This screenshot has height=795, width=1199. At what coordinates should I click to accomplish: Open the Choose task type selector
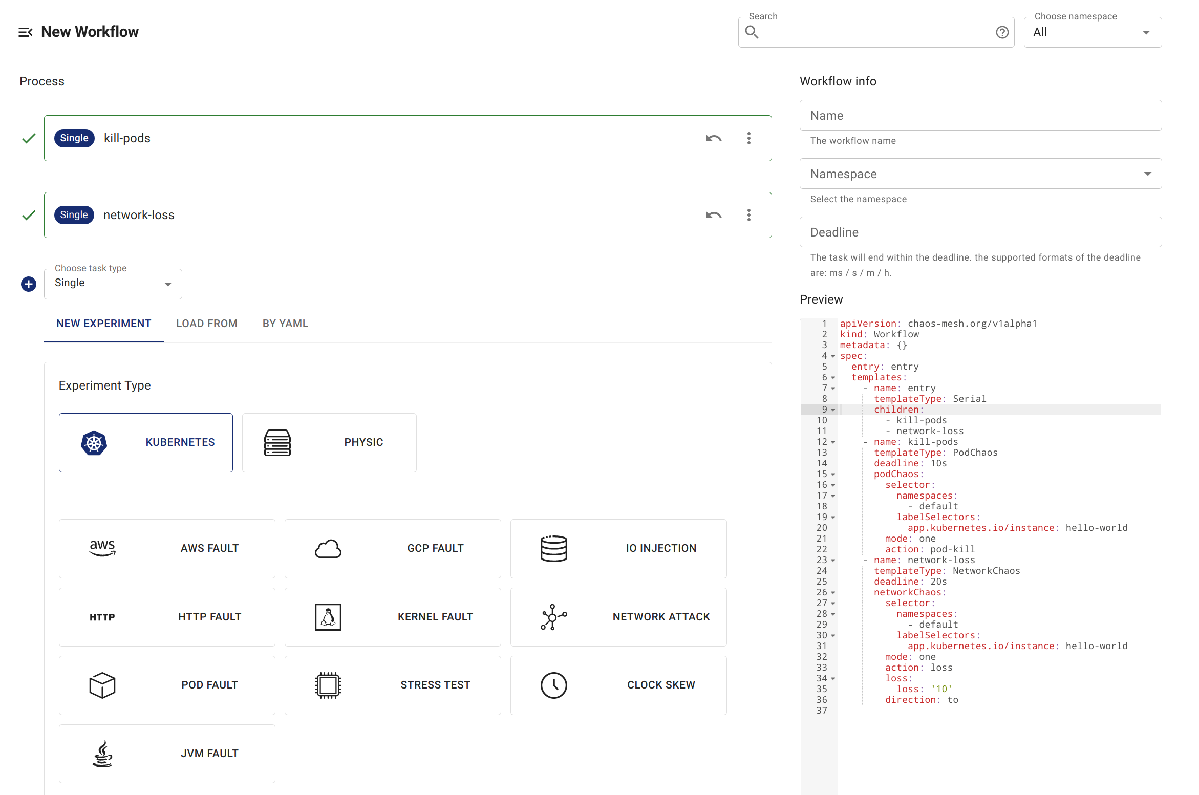coord(113,283)
